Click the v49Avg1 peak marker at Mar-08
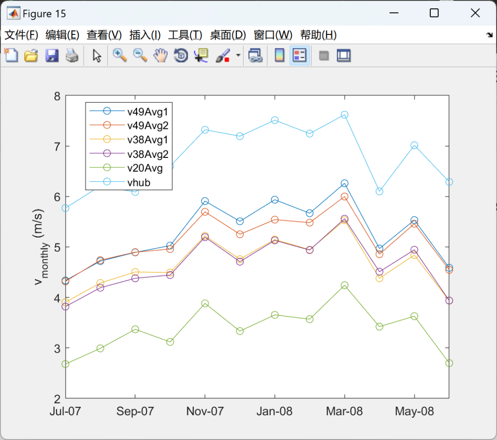The height and width of the screenshot is (440, 497). pos(345,183)
